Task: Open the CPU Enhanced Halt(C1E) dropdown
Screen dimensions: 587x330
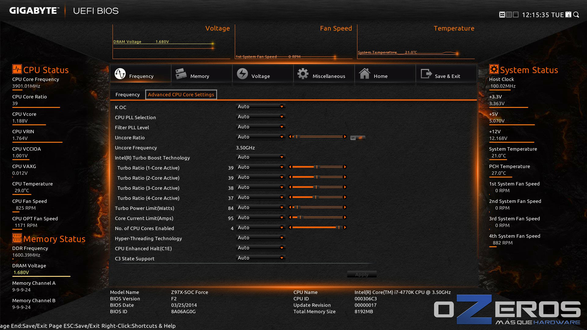Action: tap(260, 248)
